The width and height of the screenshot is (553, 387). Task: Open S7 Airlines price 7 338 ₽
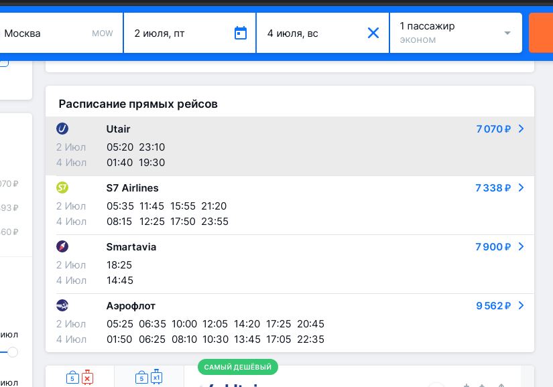click(x=493, y=187)
